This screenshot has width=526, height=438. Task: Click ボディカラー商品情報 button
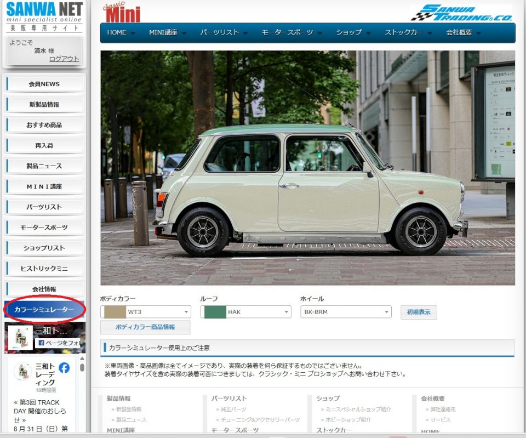pos(145,327)
